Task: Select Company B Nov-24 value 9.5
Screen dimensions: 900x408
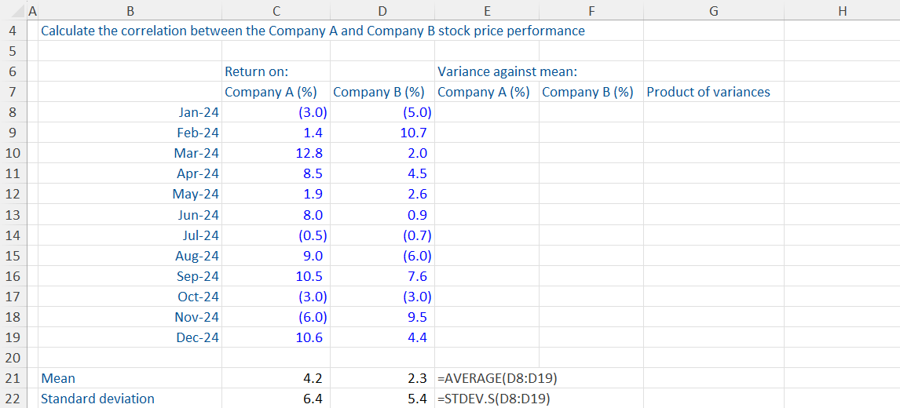Action: click(382, 317)
